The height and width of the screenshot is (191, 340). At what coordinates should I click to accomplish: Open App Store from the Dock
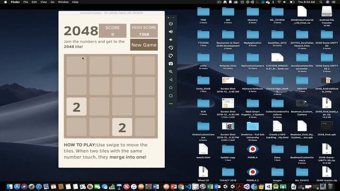[x=17, y=186]
